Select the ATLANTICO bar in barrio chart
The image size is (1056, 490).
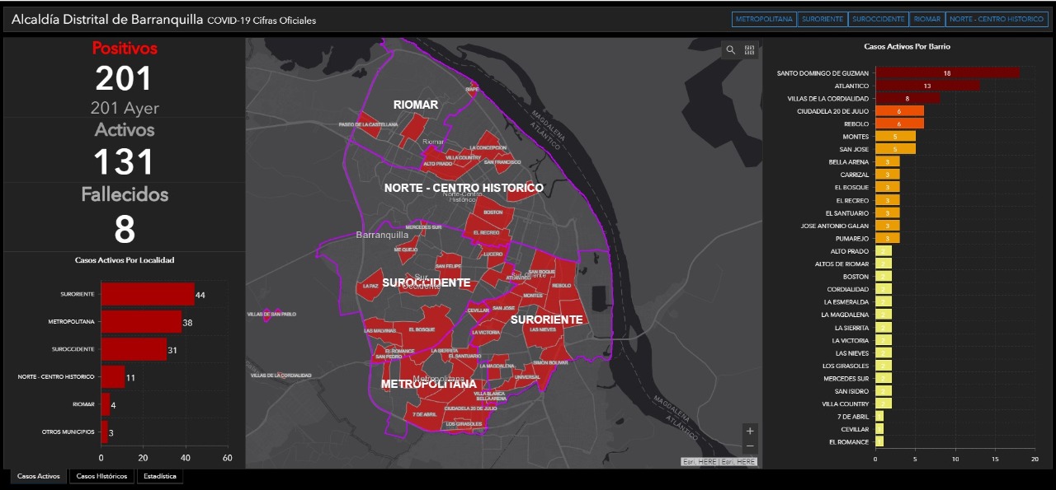click(927, 86)
